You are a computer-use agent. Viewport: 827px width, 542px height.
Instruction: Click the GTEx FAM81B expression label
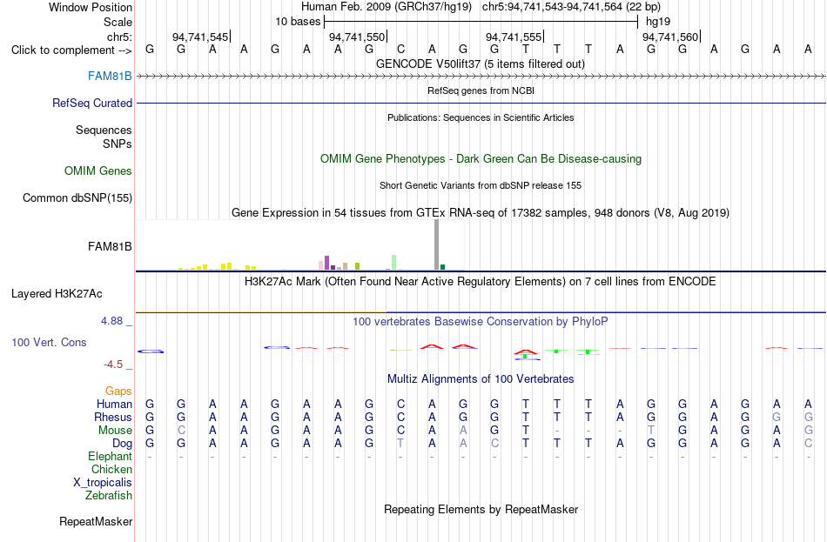coord(110,246)
